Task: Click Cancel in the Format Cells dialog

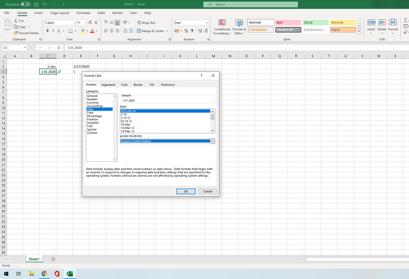Action: 208,191
